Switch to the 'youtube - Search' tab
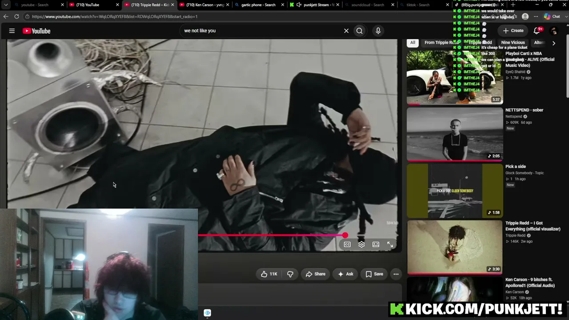Screen dimensions: 569x320 point(38,5)
